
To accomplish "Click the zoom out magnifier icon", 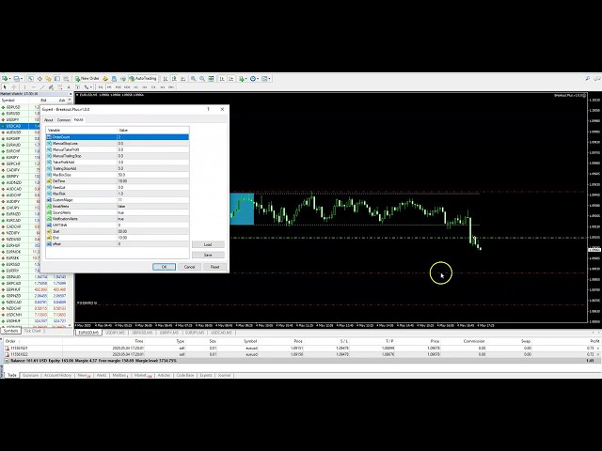I will tap(201, 78).
